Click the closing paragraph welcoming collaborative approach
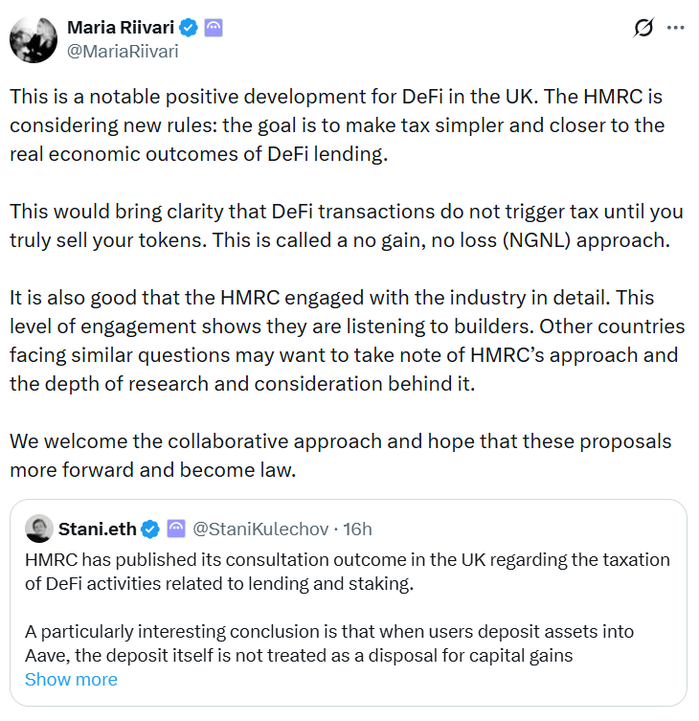The width and height of the screenshot is (699, 721). (340, 455)
